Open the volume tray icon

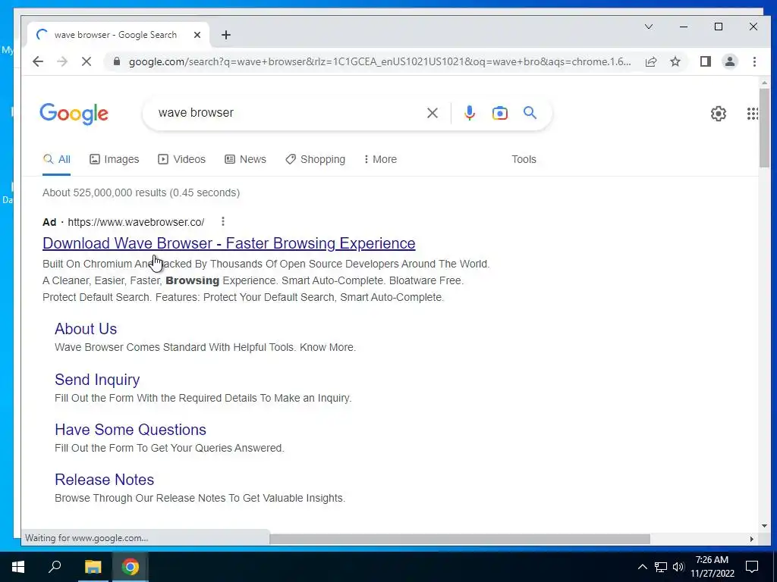coord(678,567)
